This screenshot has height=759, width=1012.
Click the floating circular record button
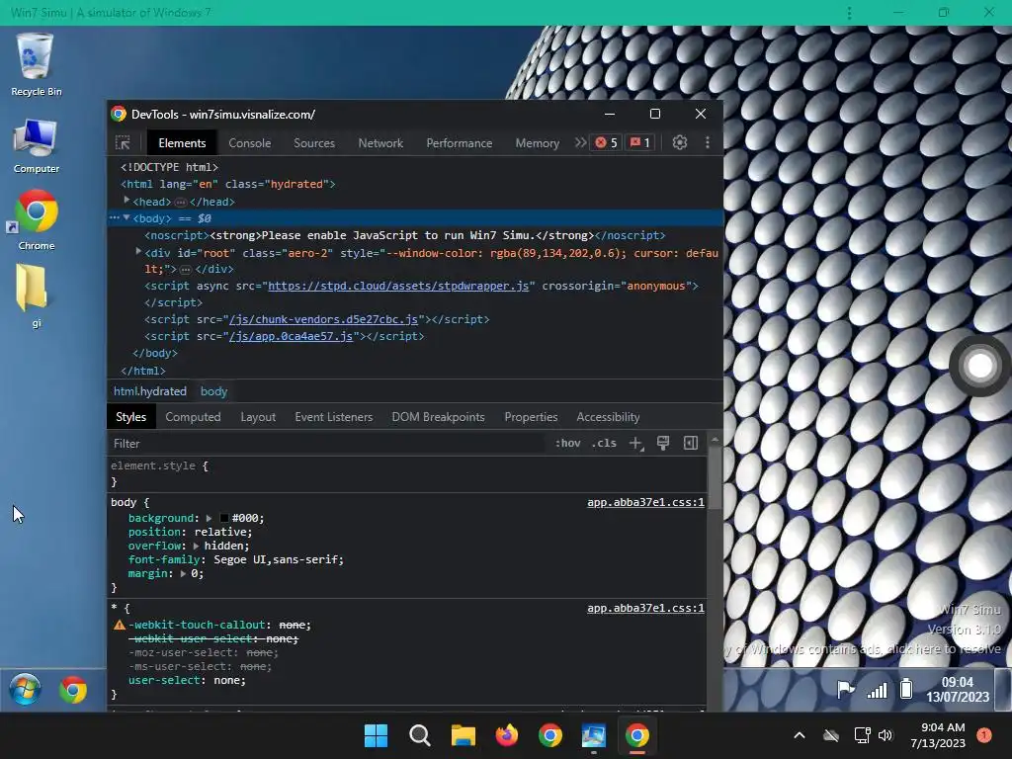[x=979, y=366]
